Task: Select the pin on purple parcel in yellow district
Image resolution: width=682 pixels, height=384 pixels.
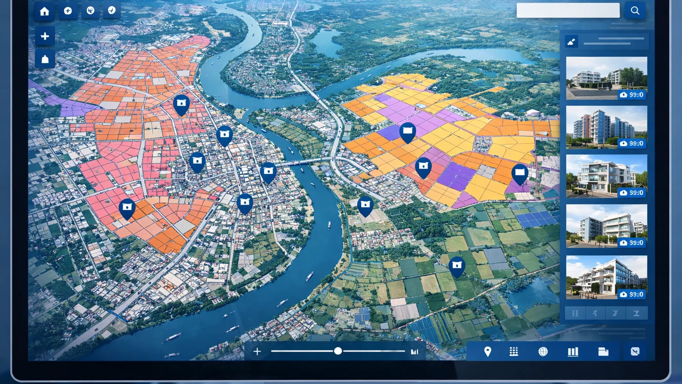Action: coord(408,132)
